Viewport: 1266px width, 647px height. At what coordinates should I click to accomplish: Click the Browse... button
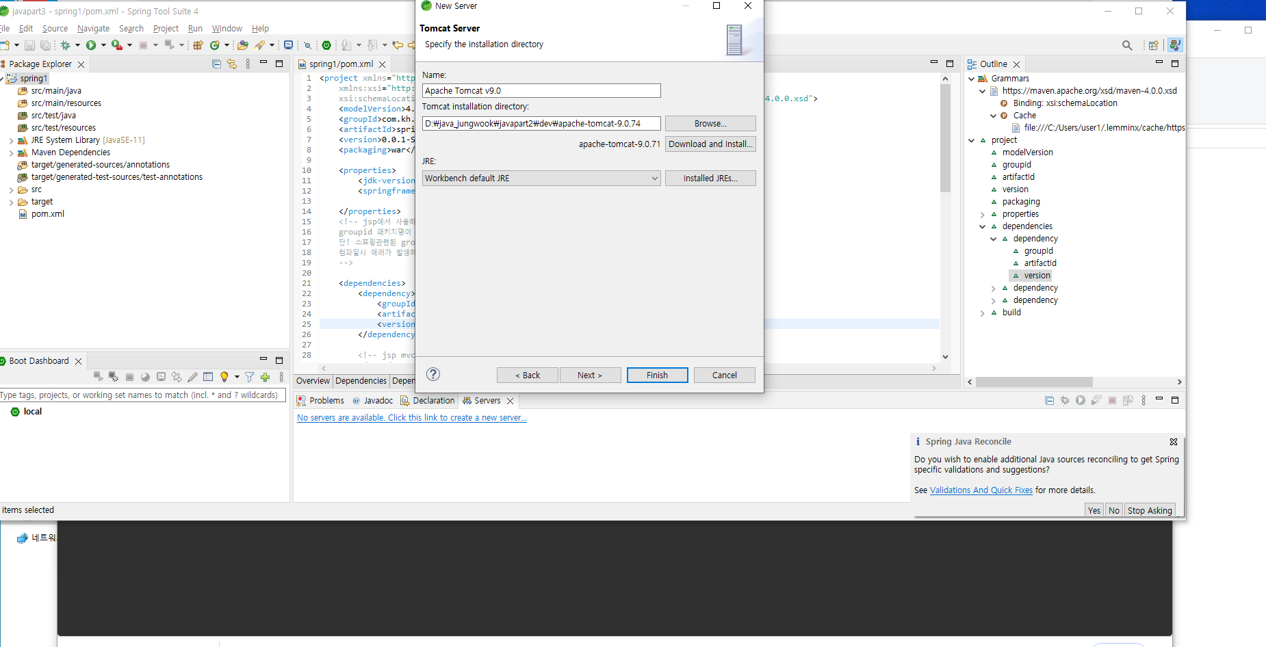tap(710, 124)
